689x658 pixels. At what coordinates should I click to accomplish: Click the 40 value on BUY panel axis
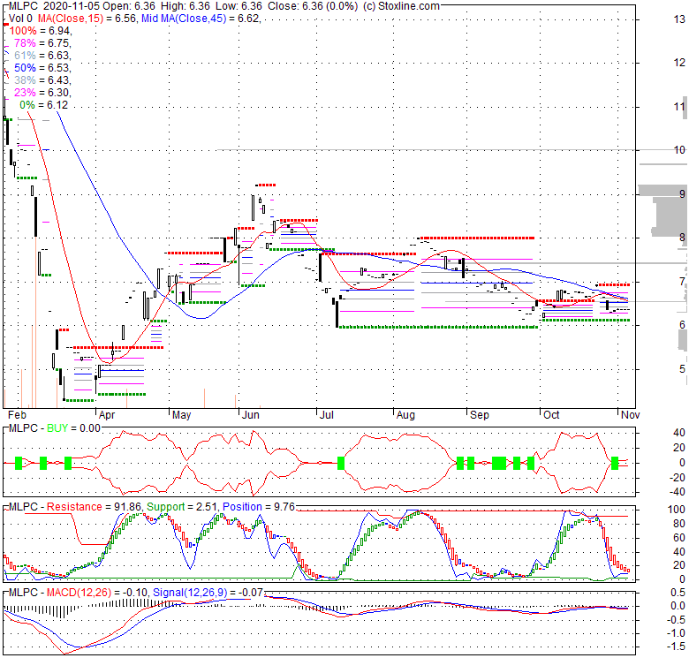coord(679,433)
